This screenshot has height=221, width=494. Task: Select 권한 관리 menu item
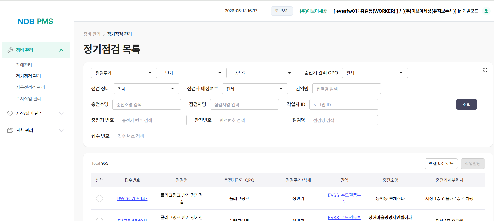35,130
